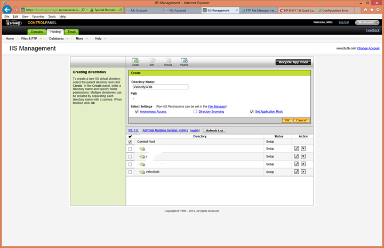This screenshot has width=384, height=248.
Task: Open the browser Tools menu
Action: (x=52, y=16)
